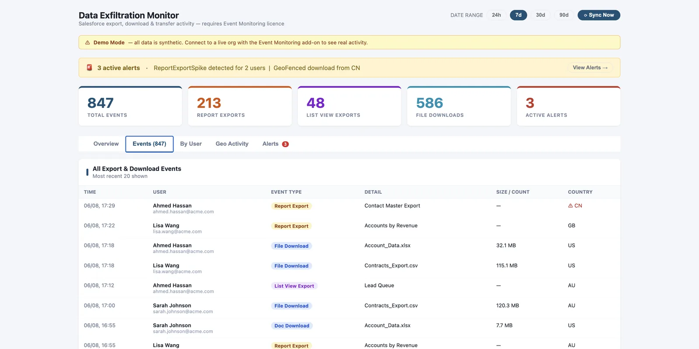
Task: Click File Download tag for 120.3 MB row
Action: [291, 306]
